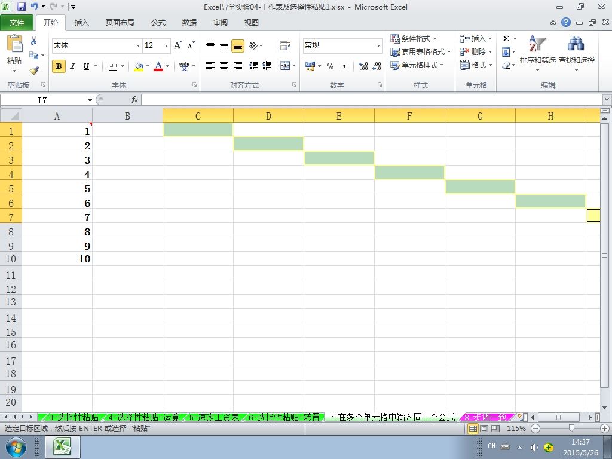Open Excel Help question mark icon

pos(566,22)
